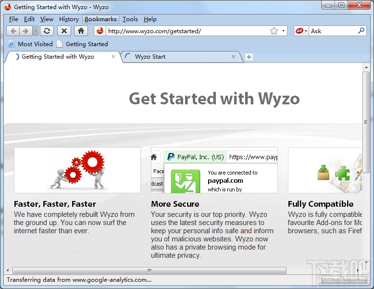The width and height of the screenshot is (374, 289).
Task: Focus the Ask search input field
Action: (x=333, y=31)
